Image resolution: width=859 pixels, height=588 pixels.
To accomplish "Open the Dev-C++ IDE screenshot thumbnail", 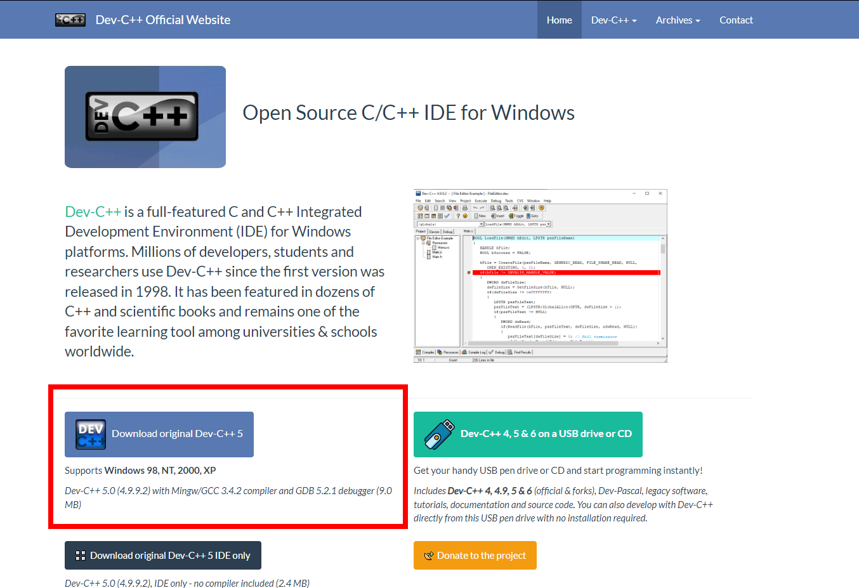I will (540, 276).
